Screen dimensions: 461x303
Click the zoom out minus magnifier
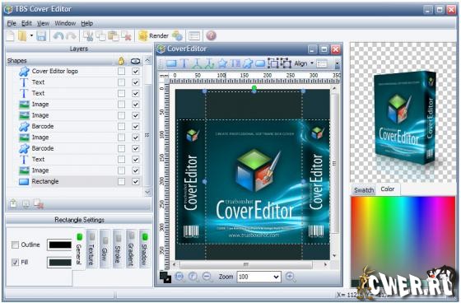tap(207, 277)
